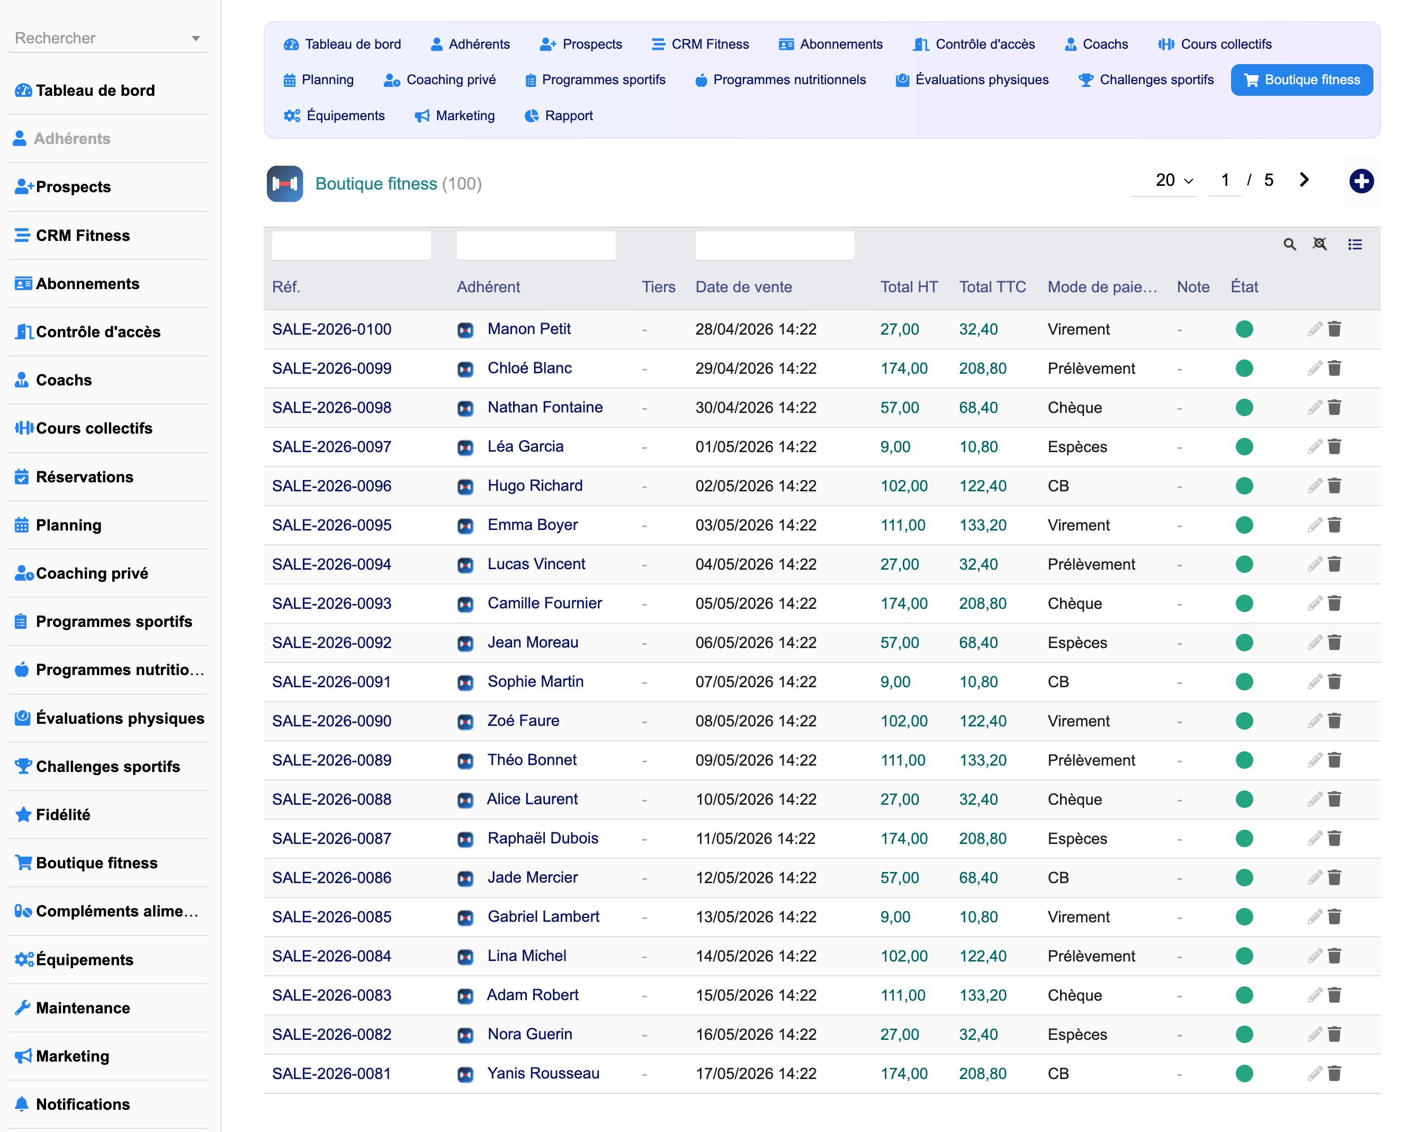Go to next page with right chevron
This screenshot has height=1132, width=1419.
[x=1304, y=179]
